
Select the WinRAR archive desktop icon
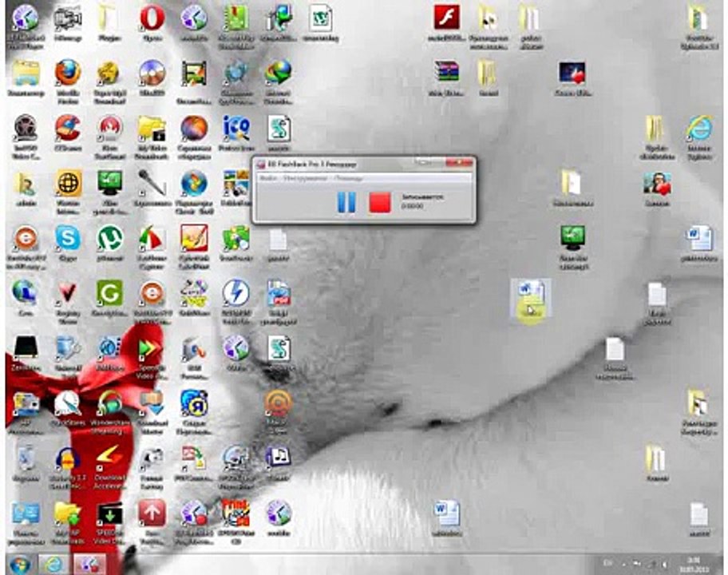click(447, 73)
